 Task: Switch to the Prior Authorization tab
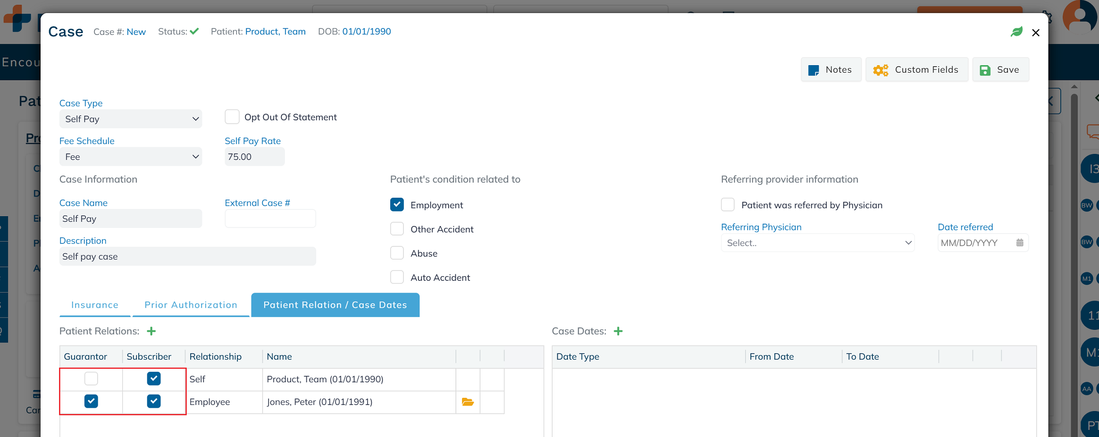pos(191,305)
